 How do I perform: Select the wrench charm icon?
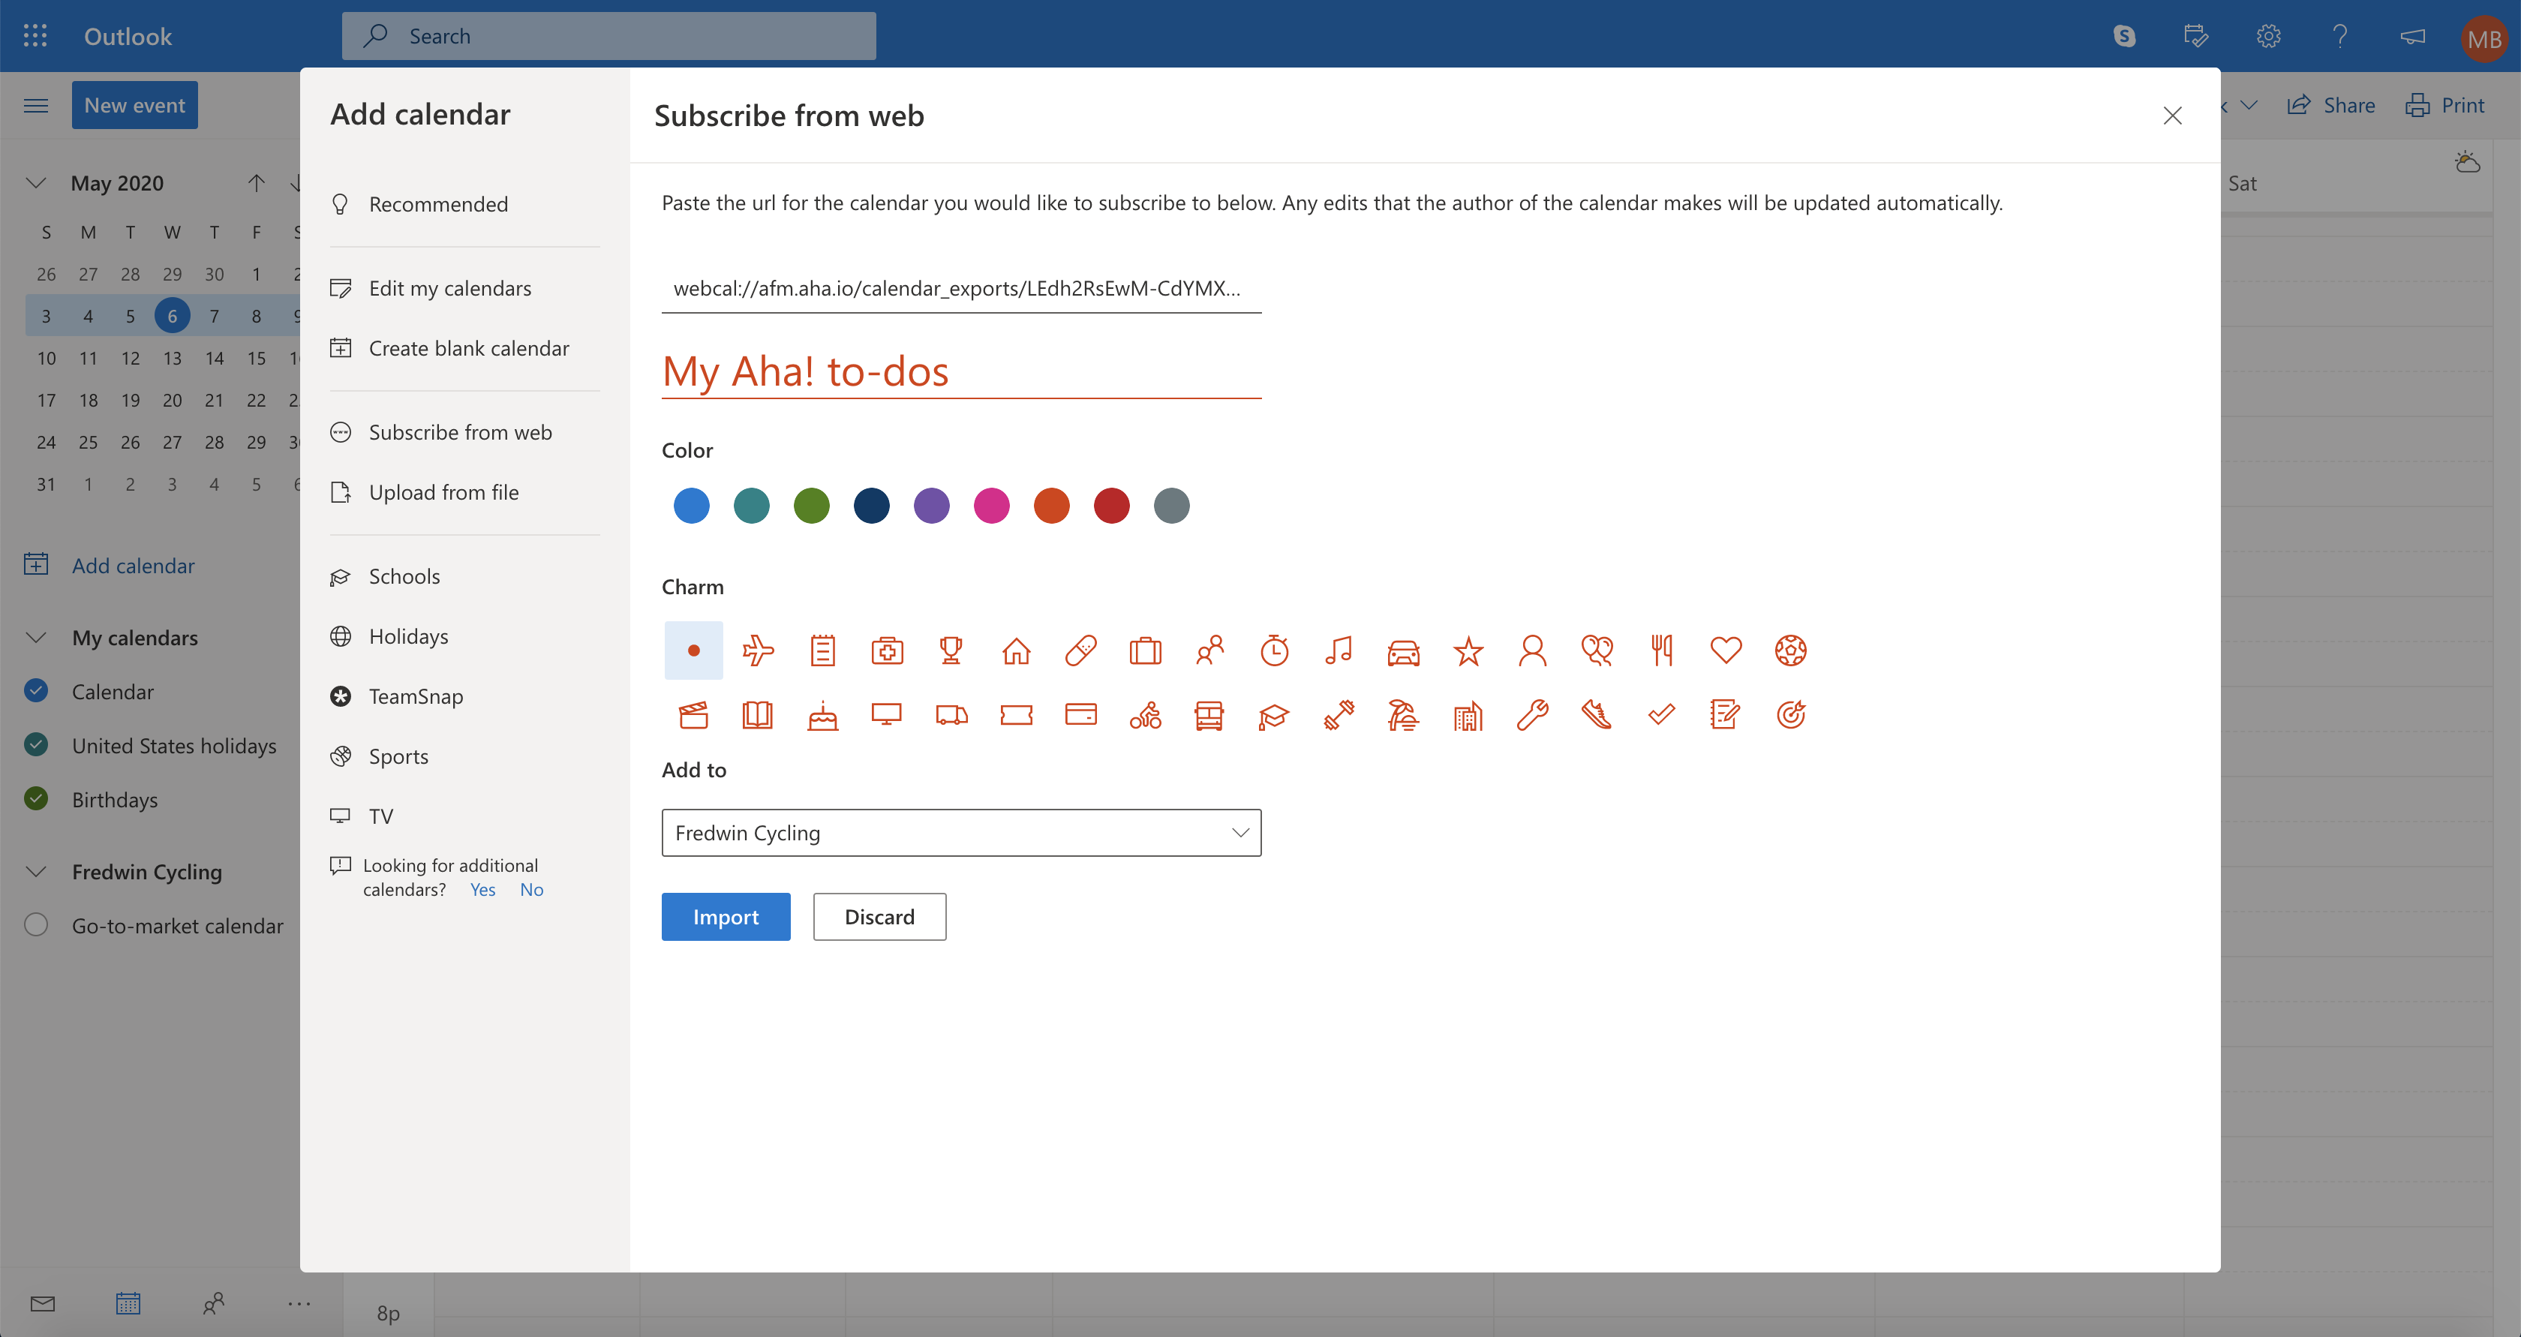click(1531, 716)
